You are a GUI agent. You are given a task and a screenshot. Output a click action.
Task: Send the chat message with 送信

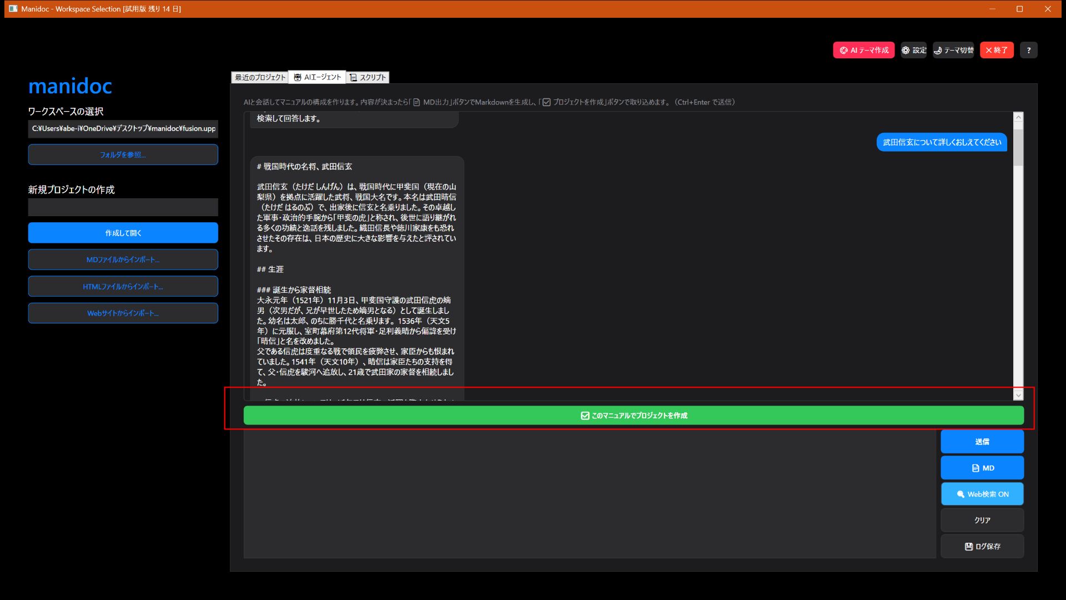pyautogui.click(x=982, y=441)
